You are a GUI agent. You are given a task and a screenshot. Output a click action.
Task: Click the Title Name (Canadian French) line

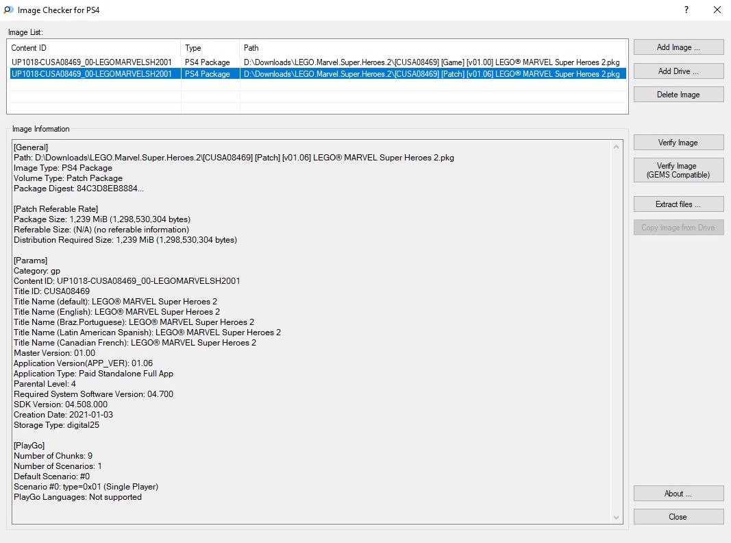[x=135, y=342]
